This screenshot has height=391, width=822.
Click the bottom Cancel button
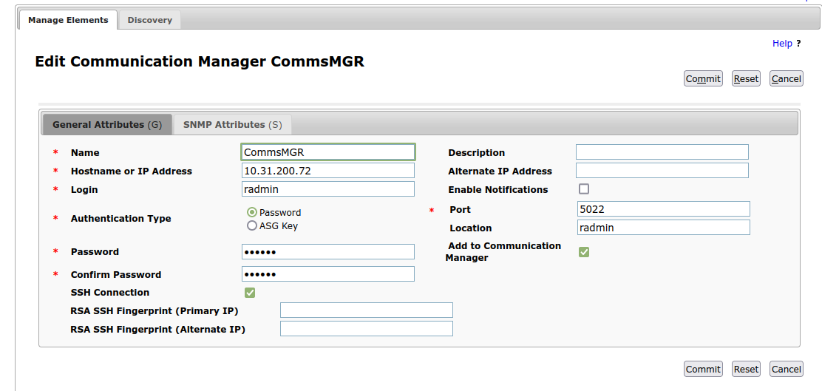tap(787, 369)
